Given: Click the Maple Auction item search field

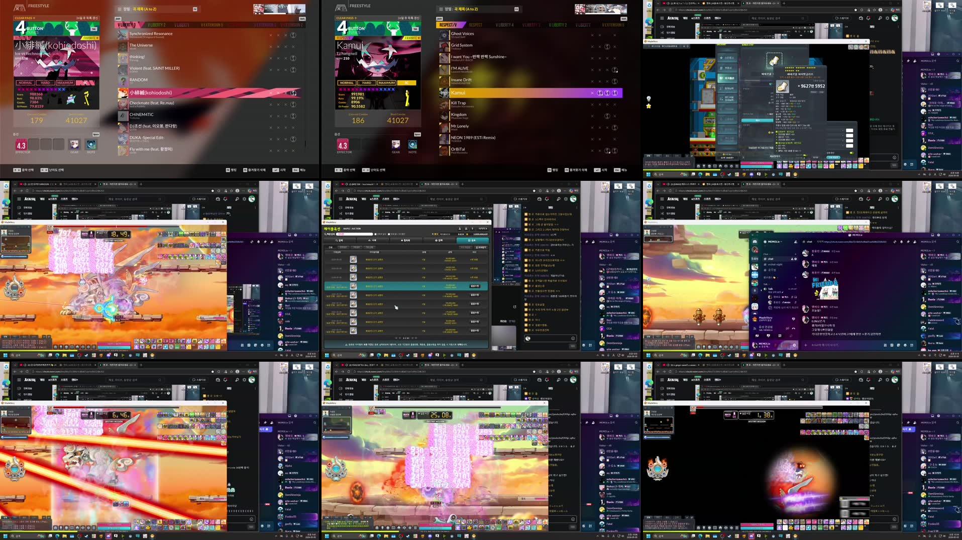Looking at the screenshot, I should click(x=356, y=234).
